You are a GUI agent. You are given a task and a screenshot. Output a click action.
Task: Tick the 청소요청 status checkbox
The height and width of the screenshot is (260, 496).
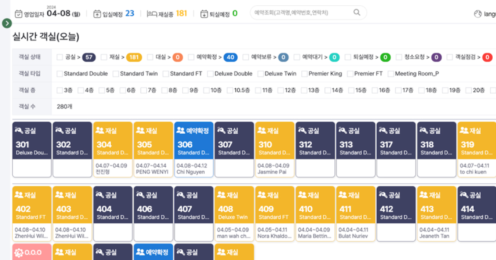click(399, 57)
